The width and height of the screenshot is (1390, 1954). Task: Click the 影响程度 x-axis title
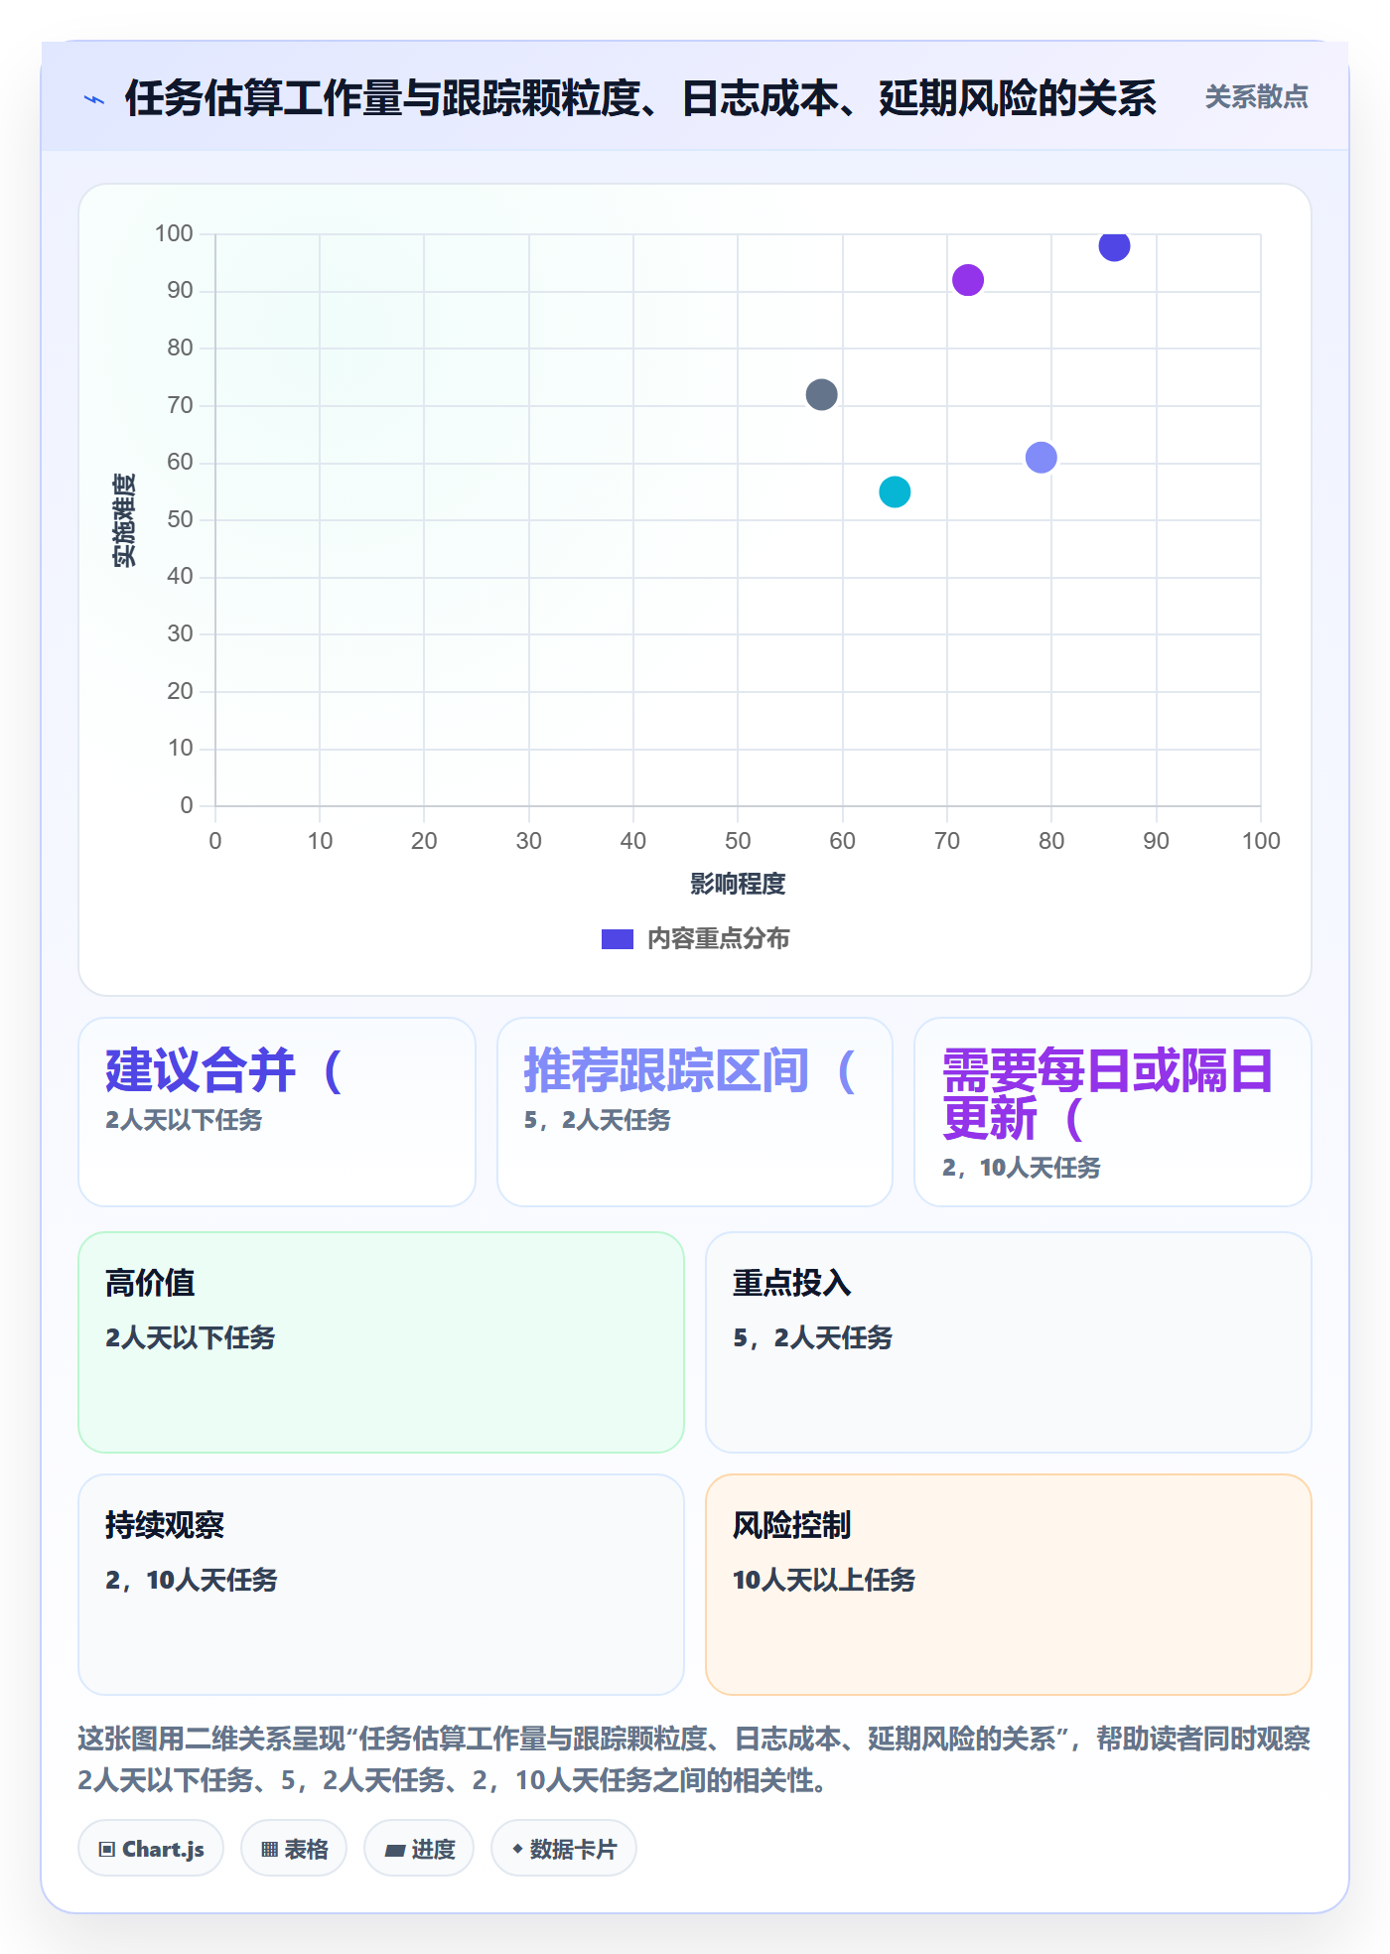pos(738,884)
